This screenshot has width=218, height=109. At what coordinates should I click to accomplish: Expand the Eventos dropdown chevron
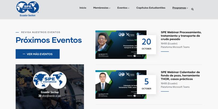(x=129, y=8)
